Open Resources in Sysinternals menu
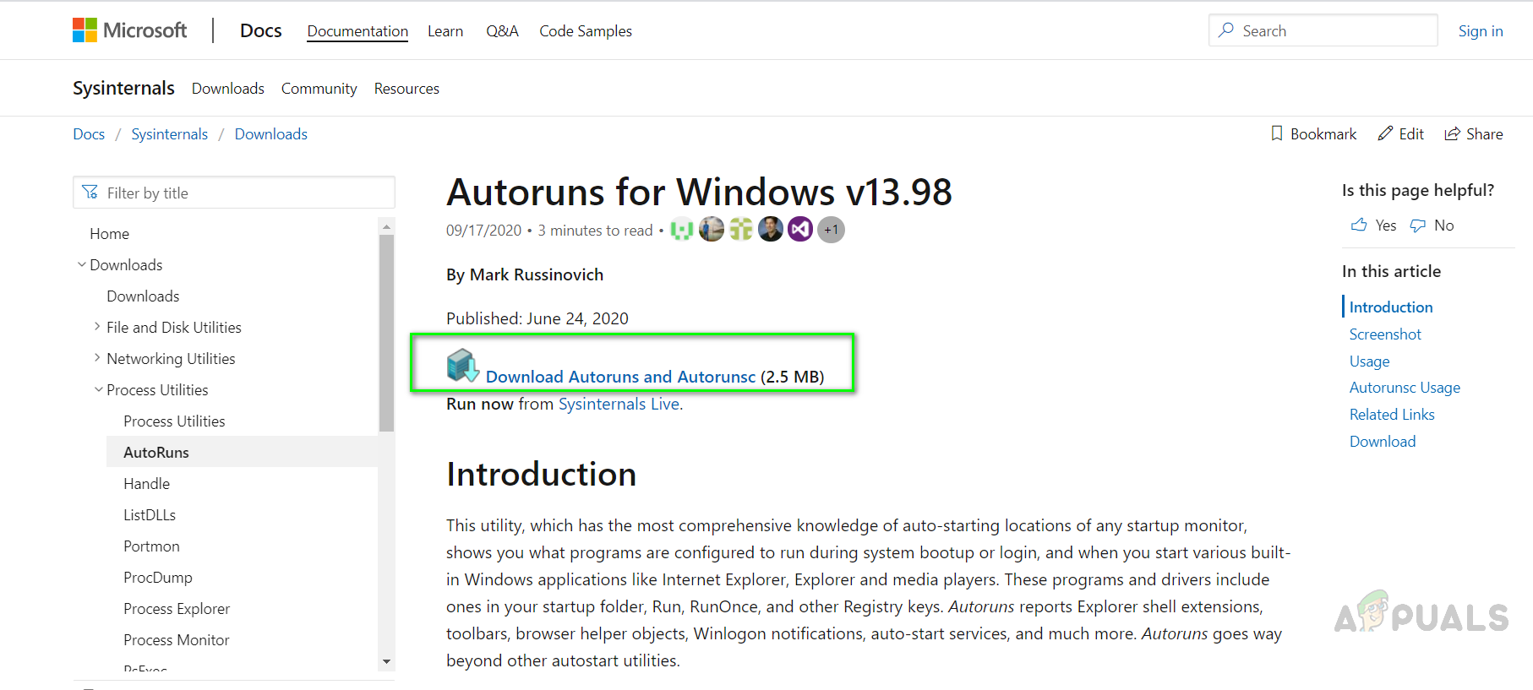 coord(406,89)
